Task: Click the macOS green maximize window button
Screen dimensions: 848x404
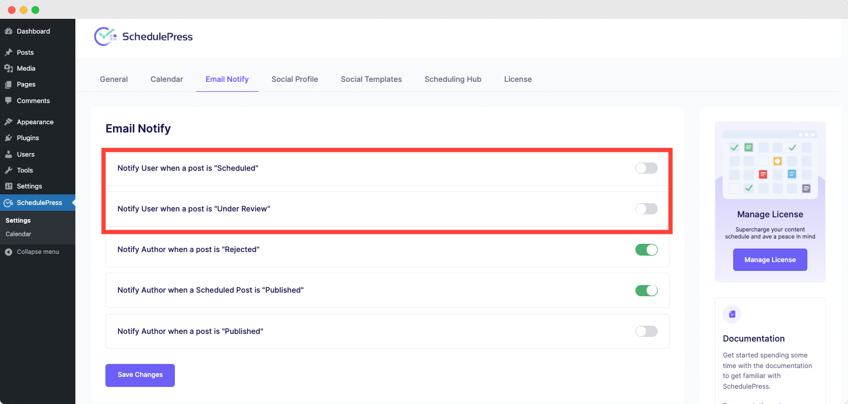Action: click(x=35, y=10)
